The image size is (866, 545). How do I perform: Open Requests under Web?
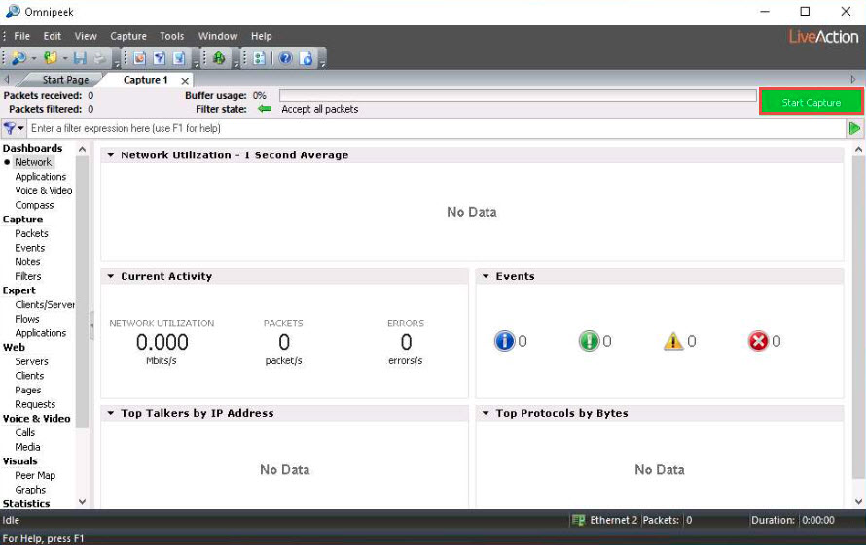(35, 404)
